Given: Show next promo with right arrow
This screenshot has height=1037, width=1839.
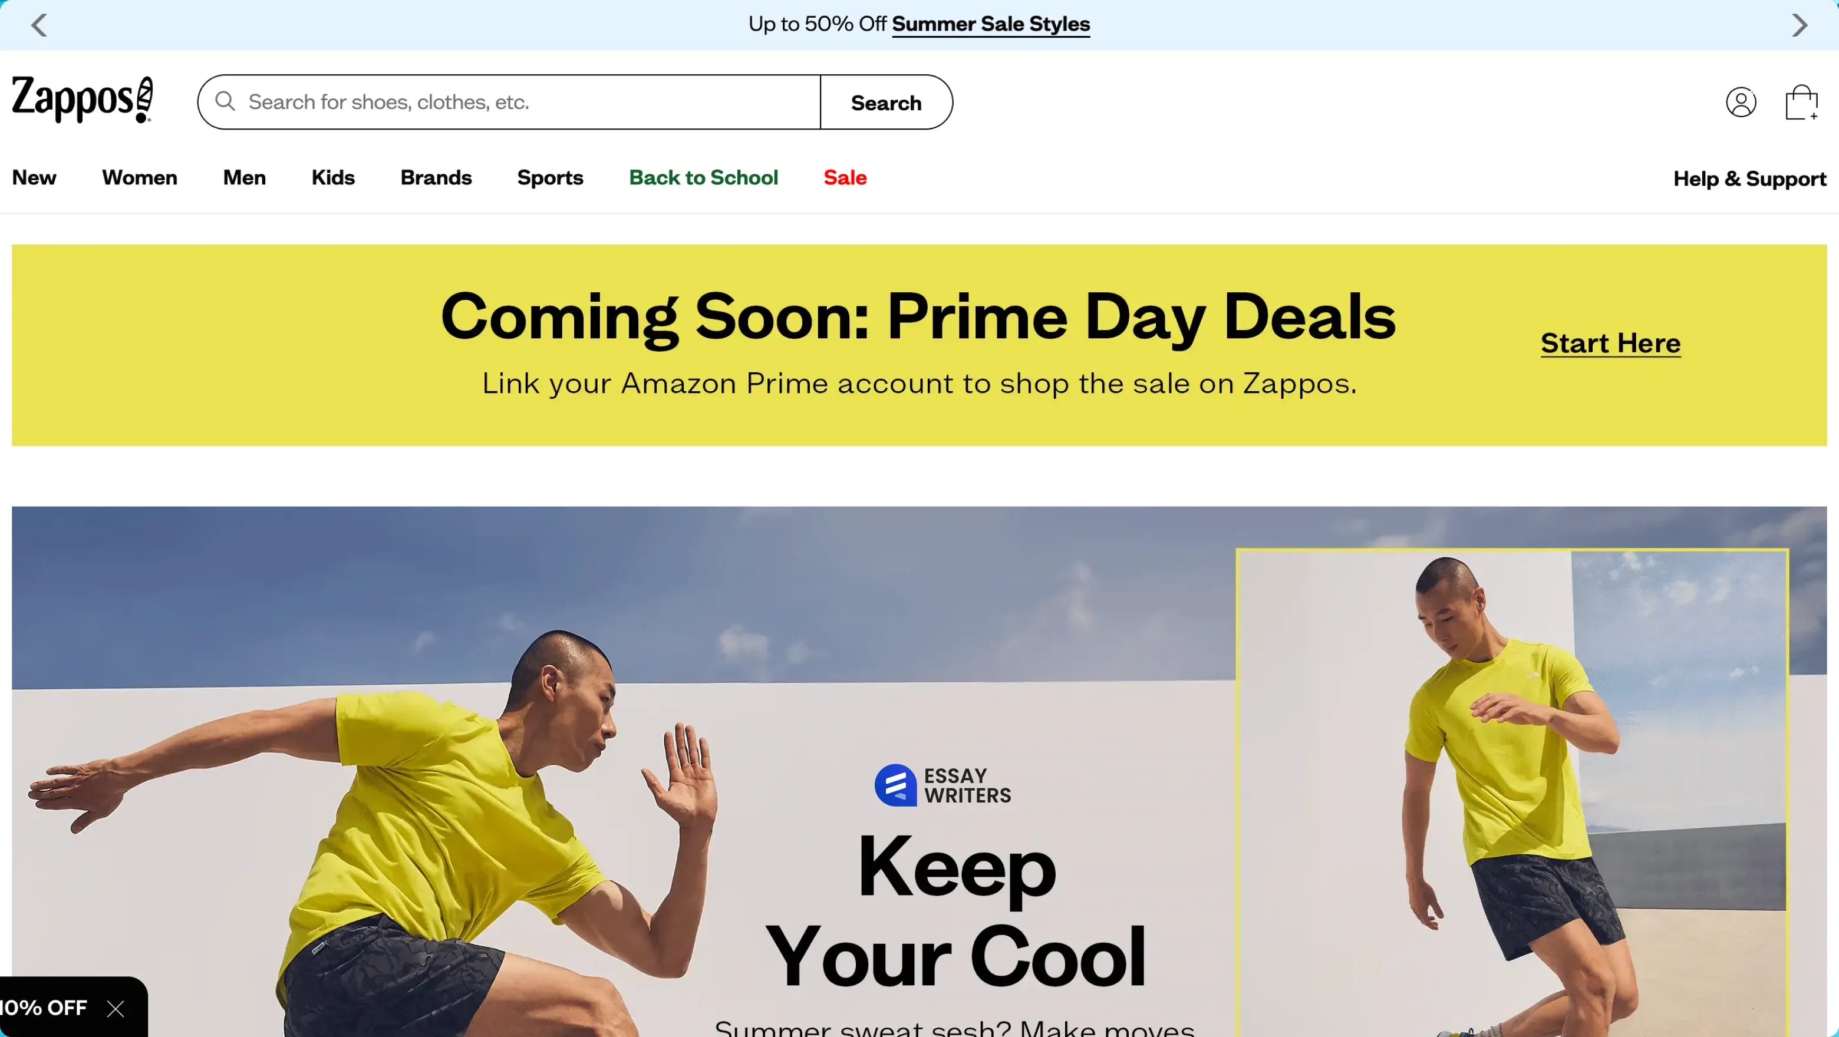Looking at the screenshot, I should tap(1800, 25).
